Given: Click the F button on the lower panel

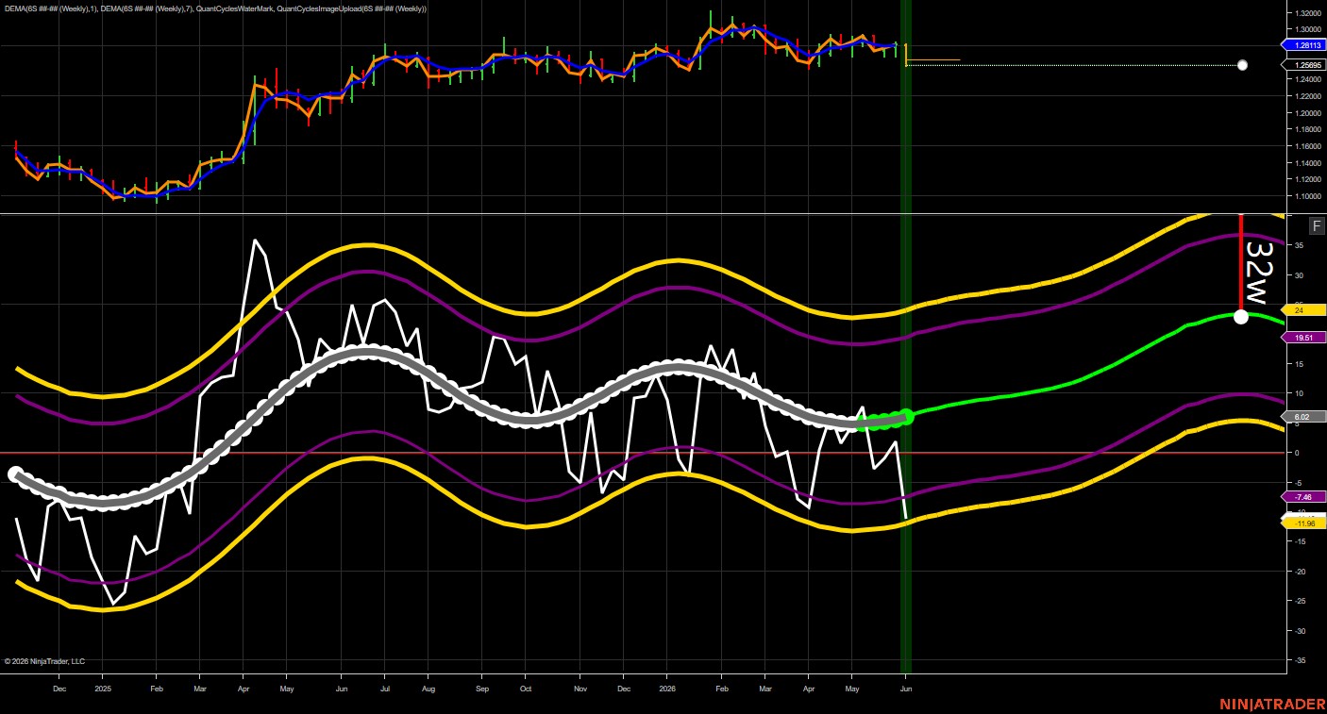Looking at the screenshot, I should tap(1317, 225).
